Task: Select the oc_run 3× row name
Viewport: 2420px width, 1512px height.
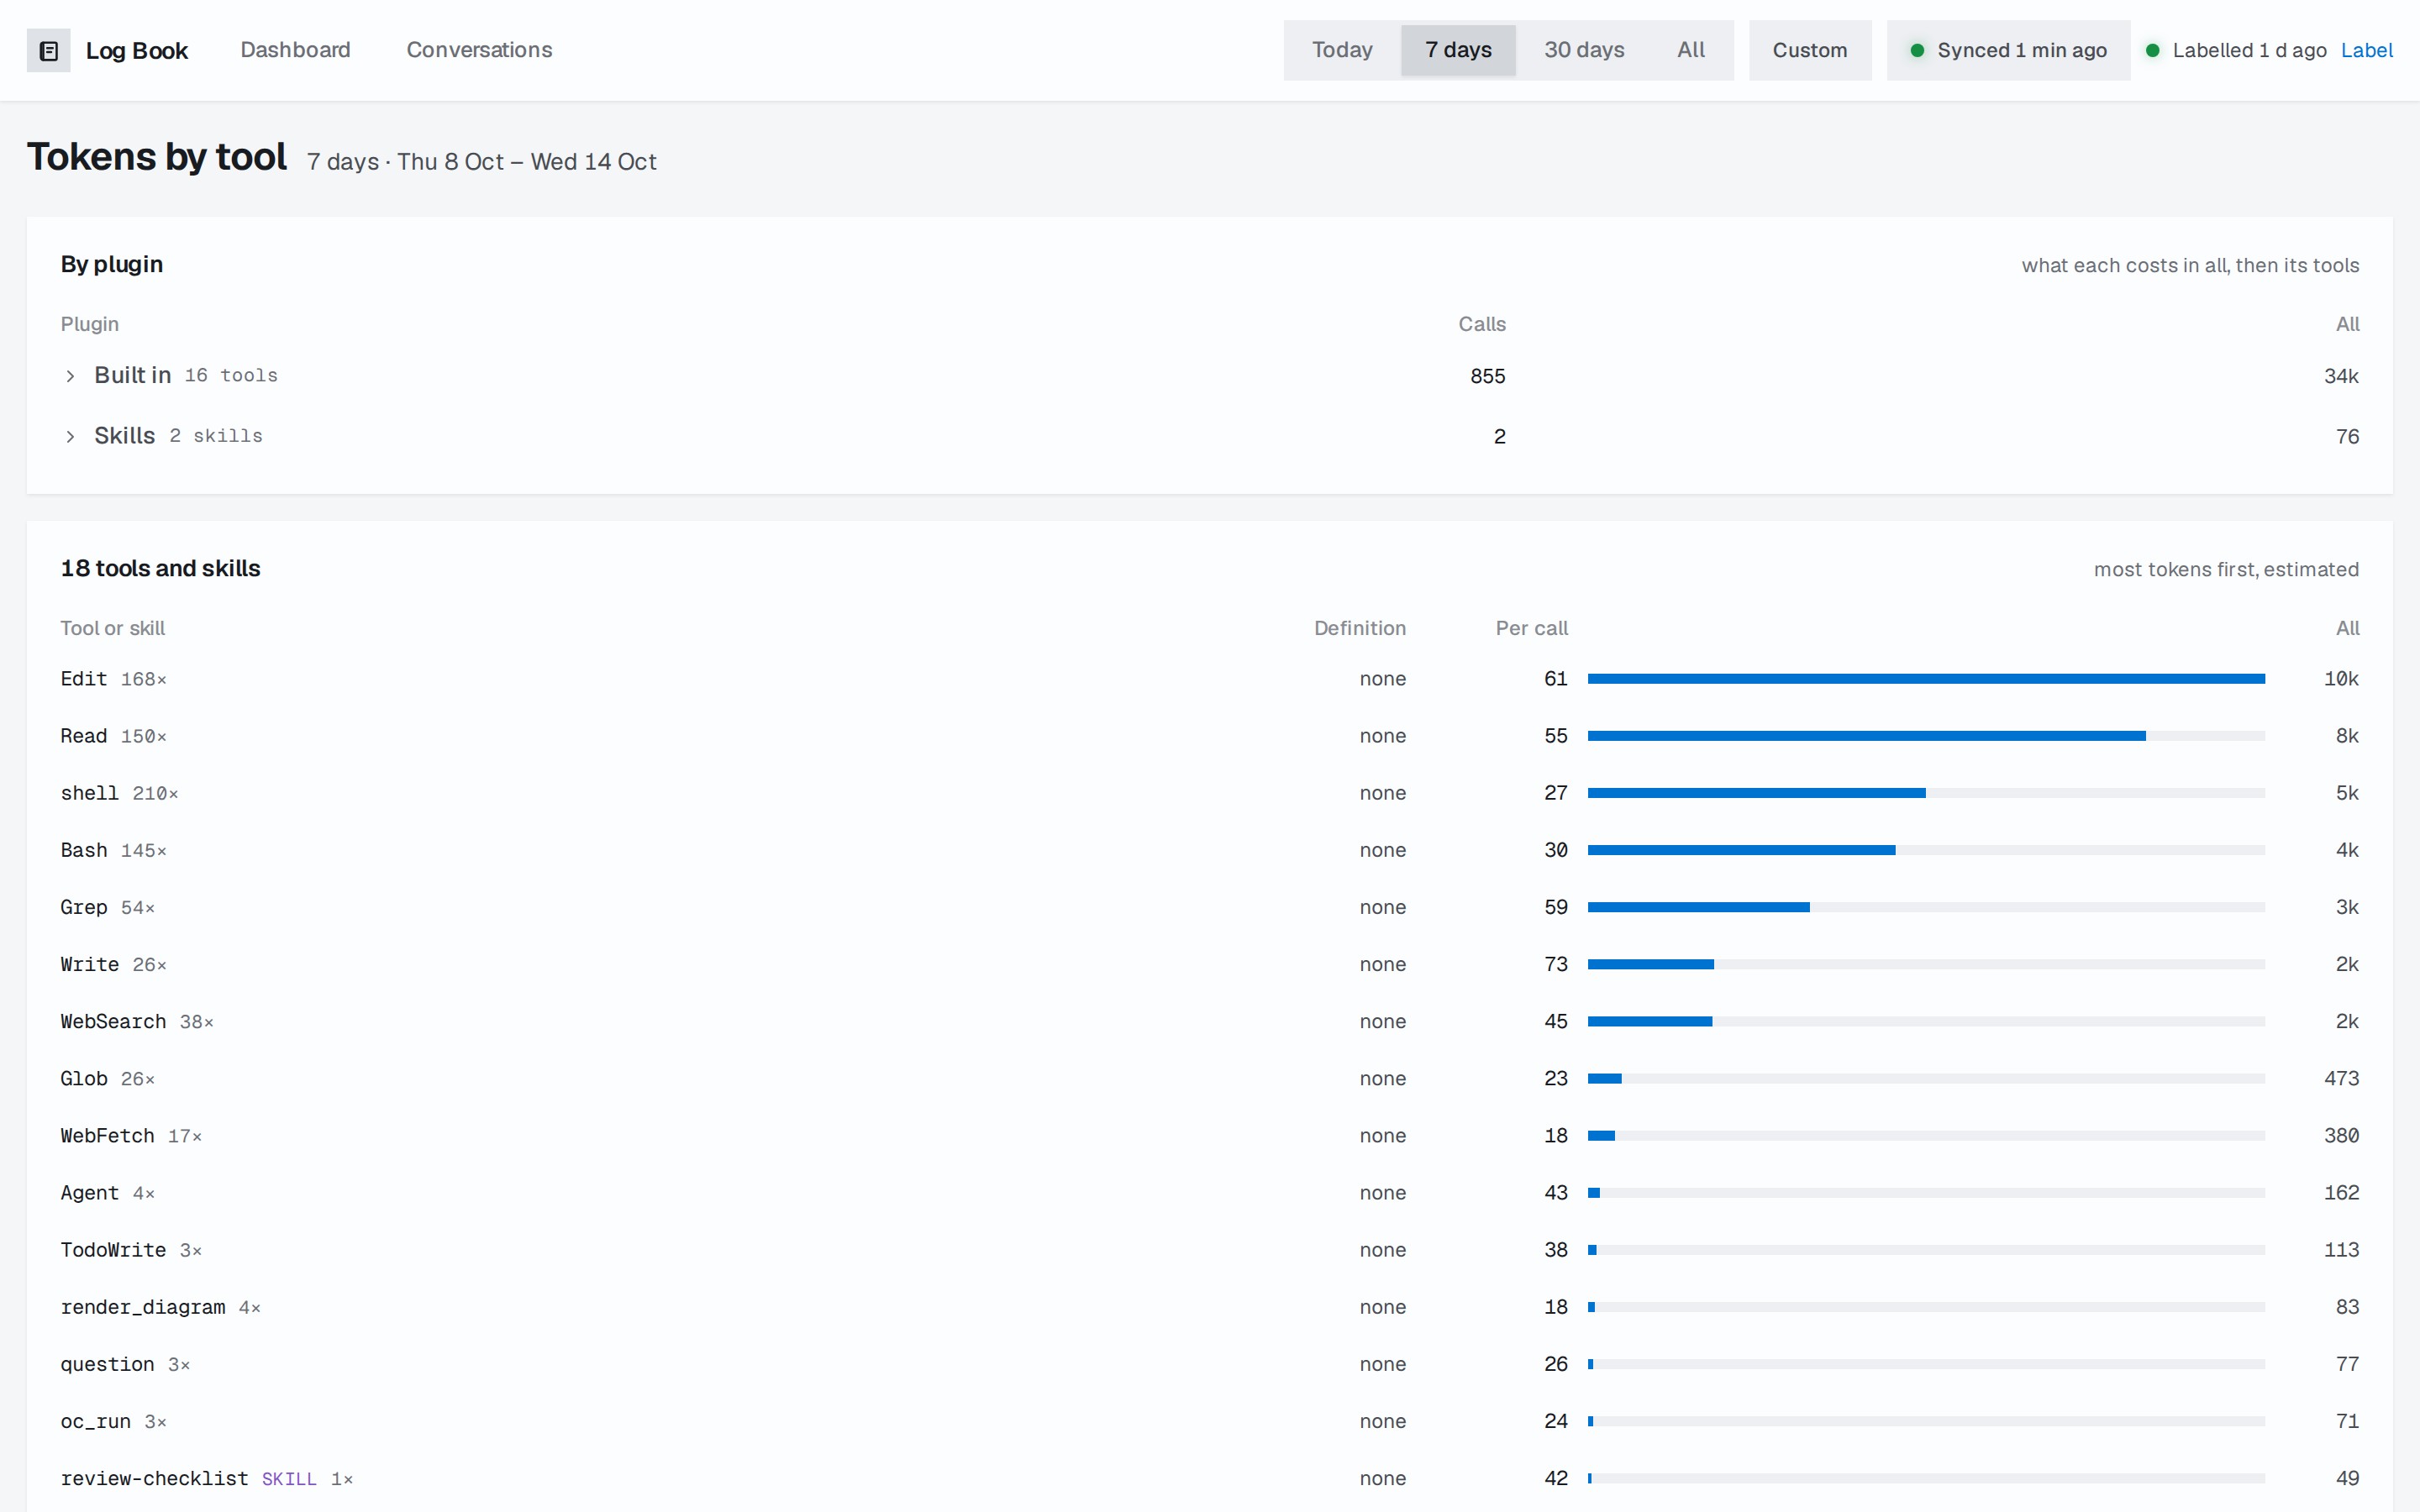Action: click(113, 1421)
